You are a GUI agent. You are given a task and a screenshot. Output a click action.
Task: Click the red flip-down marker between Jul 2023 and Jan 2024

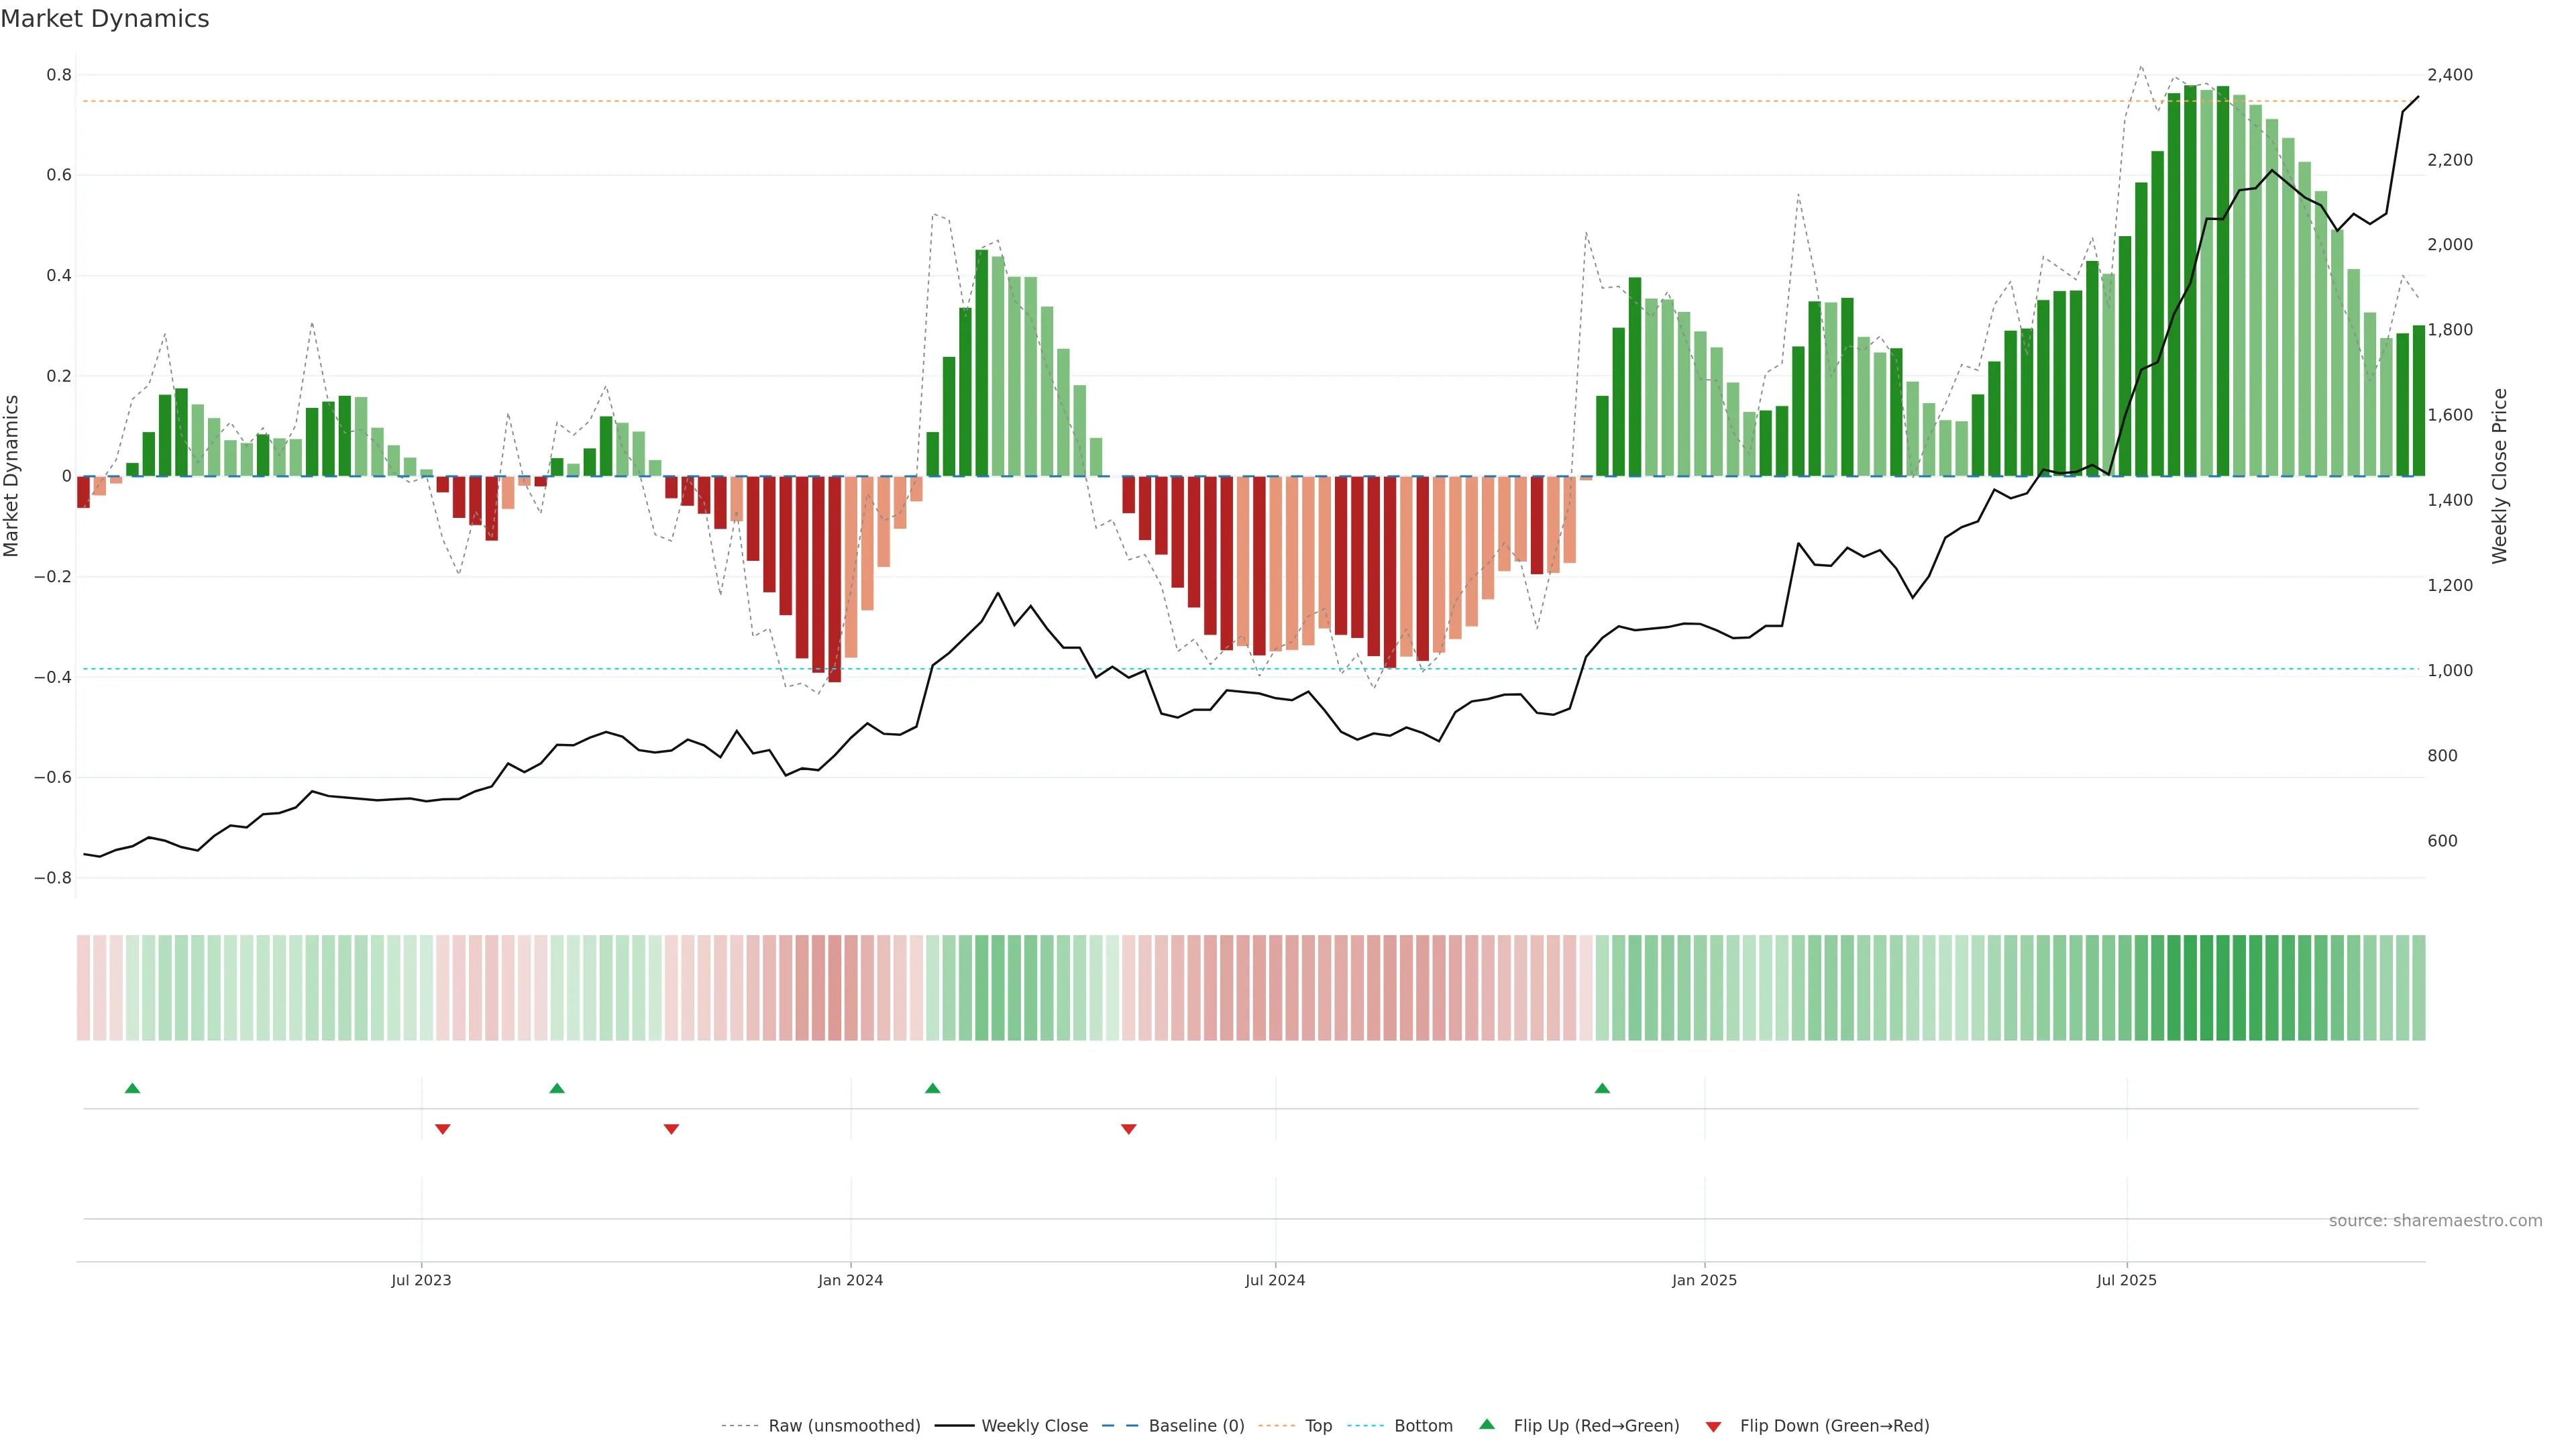click(x=671, y=1129)
